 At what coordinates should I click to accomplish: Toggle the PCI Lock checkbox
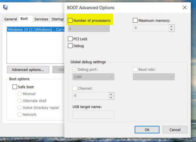click(x=70, y=39)
